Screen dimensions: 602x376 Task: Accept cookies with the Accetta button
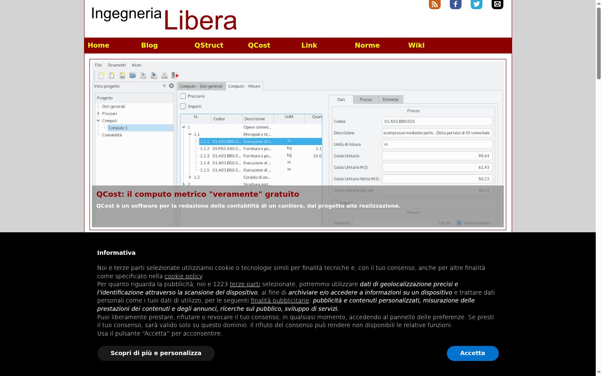click(x=472, y=353)
